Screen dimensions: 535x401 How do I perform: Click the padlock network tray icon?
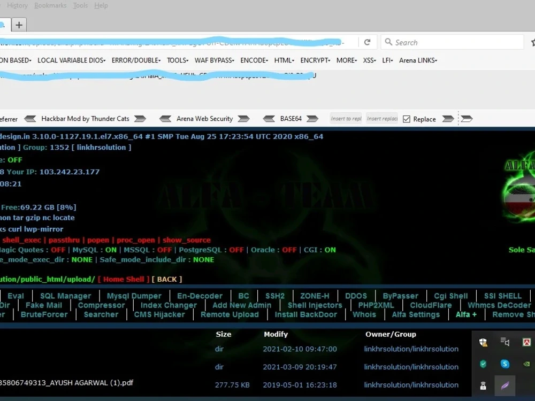(x=483, y=385)
